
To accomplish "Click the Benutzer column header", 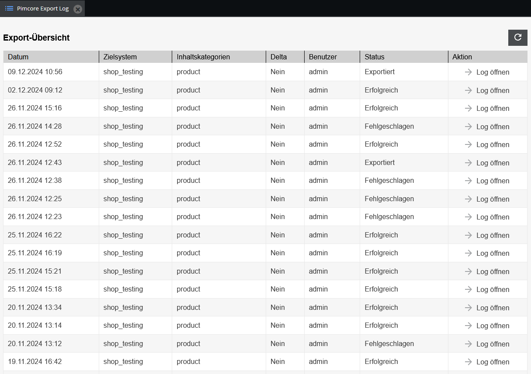I will pos(332,57).
